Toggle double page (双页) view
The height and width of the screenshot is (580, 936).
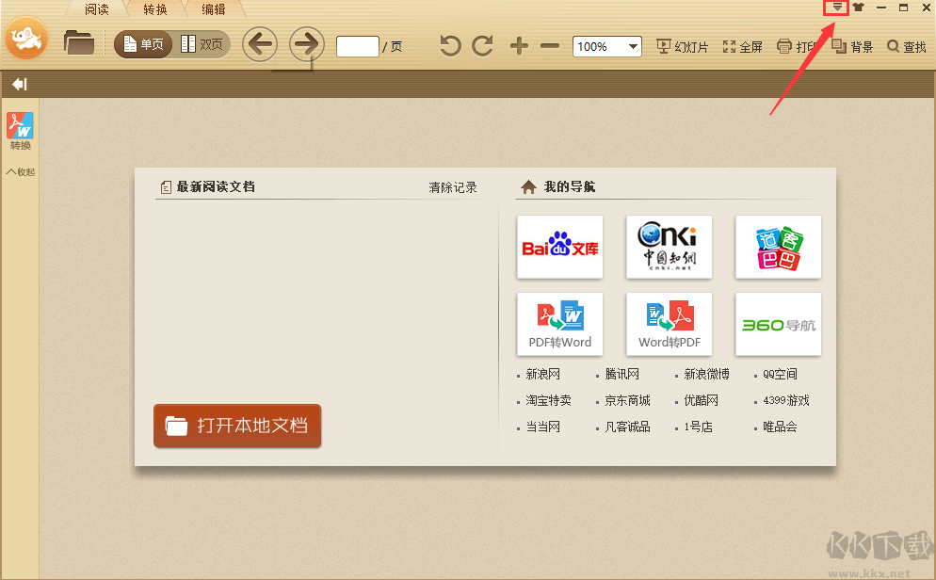[x=203, y=43]
